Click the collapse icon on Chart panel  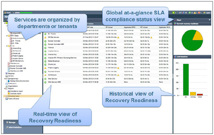pyautogui.click(x=210, y=20)
